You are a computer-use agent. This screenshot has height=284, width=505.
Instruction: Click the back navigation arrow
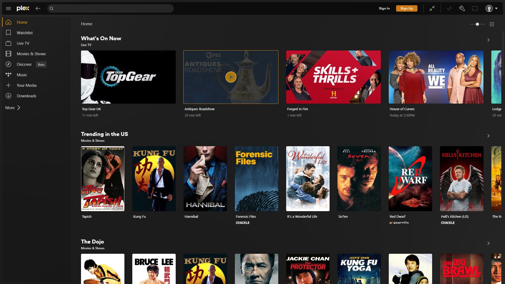[x=38, y=8]
